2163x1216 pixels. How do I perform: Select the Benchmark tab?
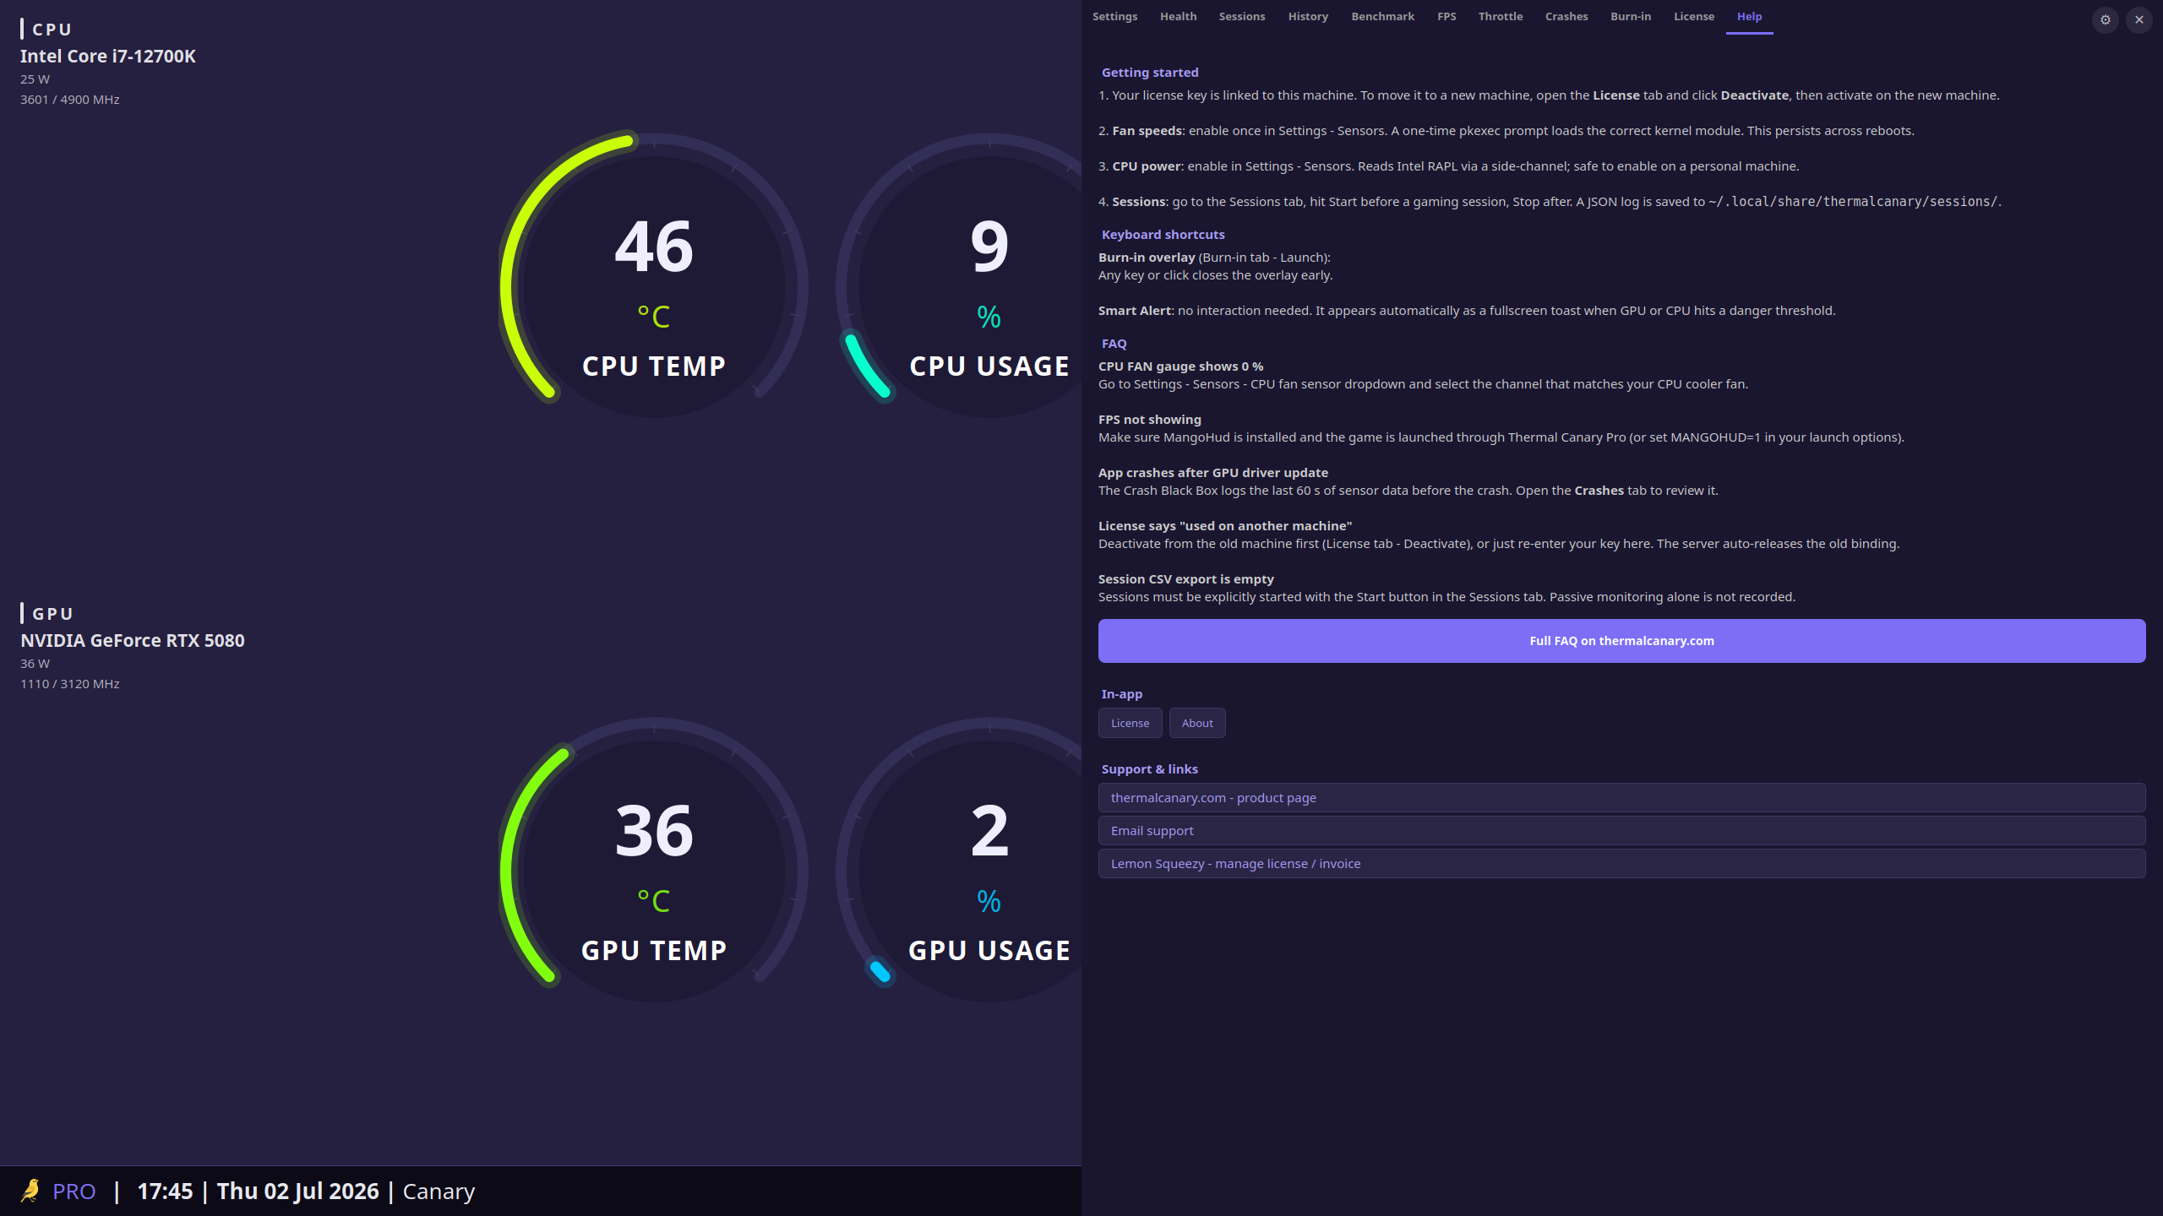tap(1382, 16)
